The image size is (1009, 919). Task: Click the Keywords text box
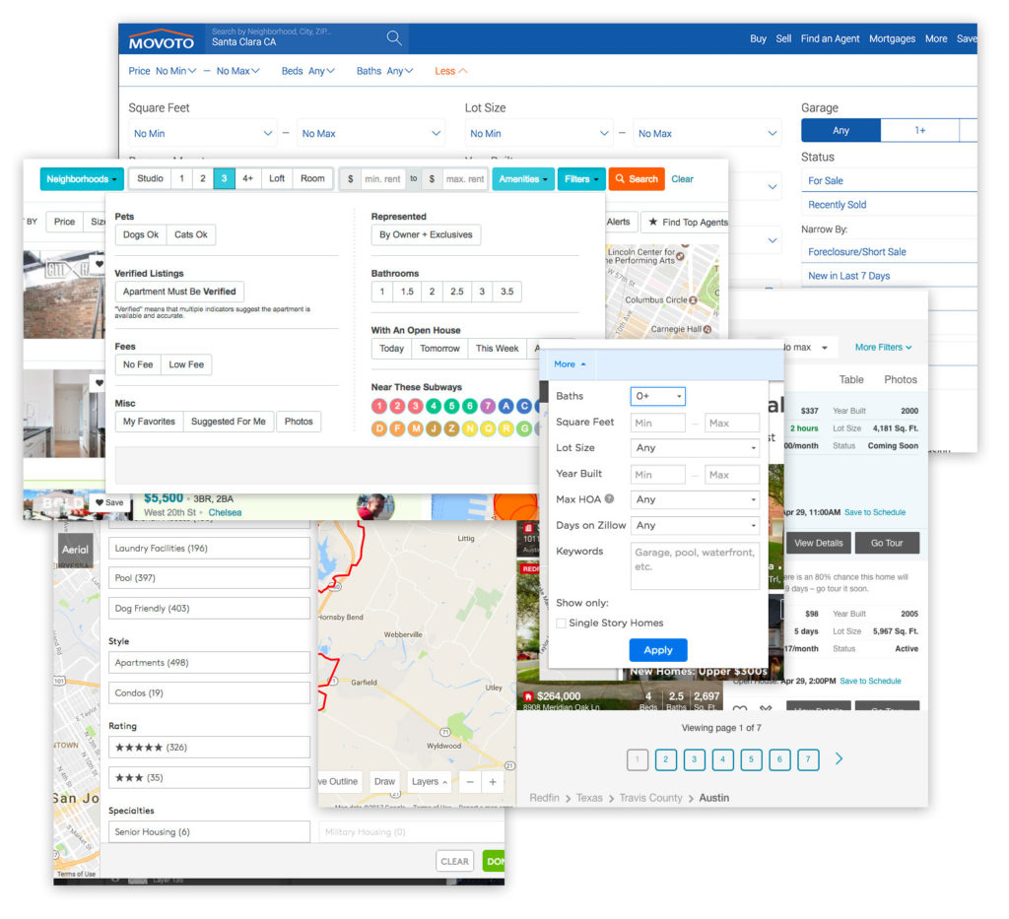(x=695, y=566)
